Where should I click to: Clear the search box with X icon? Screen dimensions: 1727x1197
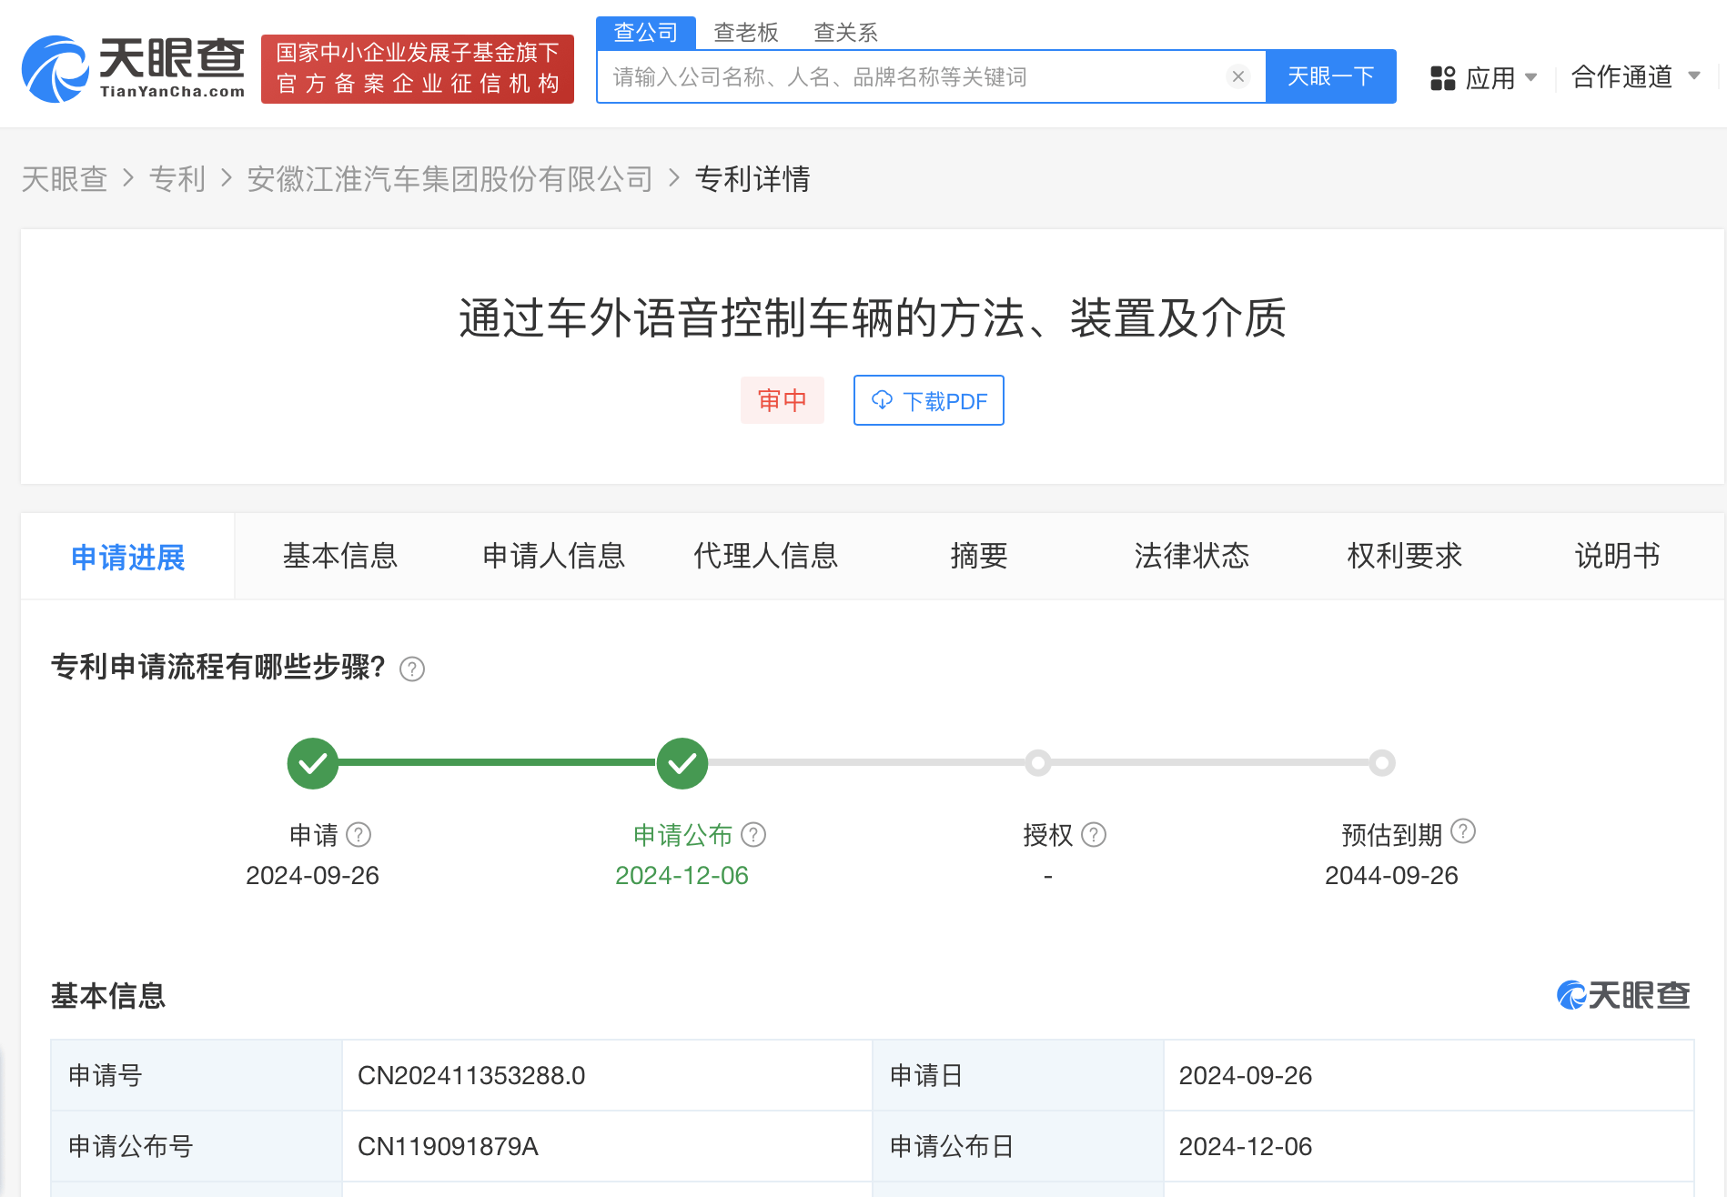pyautogui.click(x=1237, y=76)
